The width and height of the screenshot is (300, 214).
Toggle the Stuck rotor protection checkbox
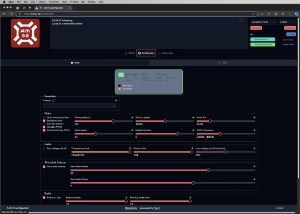coord(44,117)
